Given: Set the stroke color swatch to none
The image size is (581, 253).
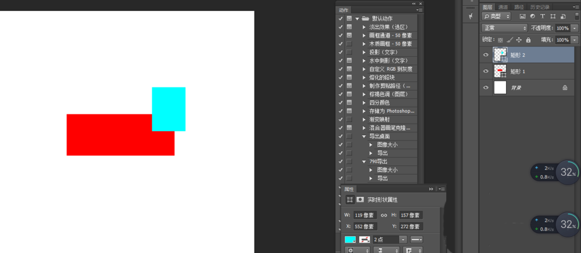Looking at the screenshot, I should 365,240.
